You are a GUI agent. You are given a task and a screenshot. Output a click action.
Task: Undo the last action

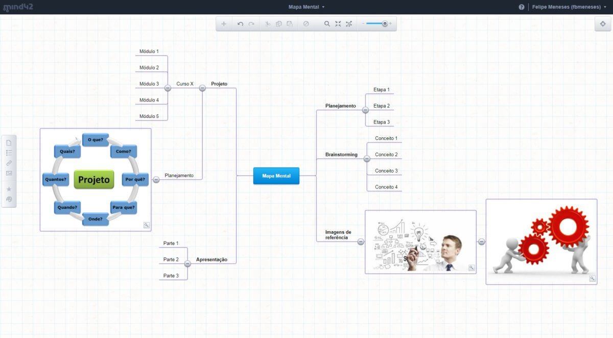tap(240, 24)
